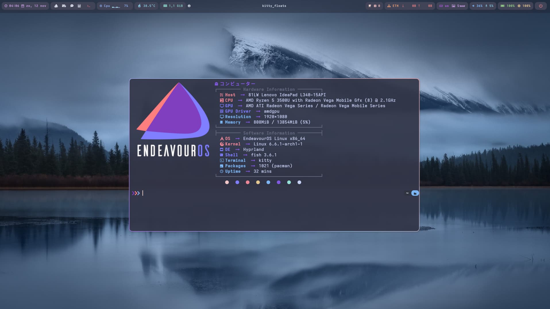The image size is (550, 309).
Task: Click the coffee cup idle inhibitor icon
Action: (x=370, y=6)
